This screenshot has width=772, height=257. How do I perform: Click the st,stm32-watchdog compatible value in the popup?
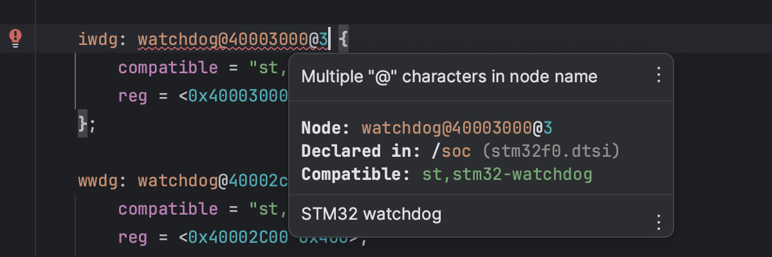click(507, 174)
